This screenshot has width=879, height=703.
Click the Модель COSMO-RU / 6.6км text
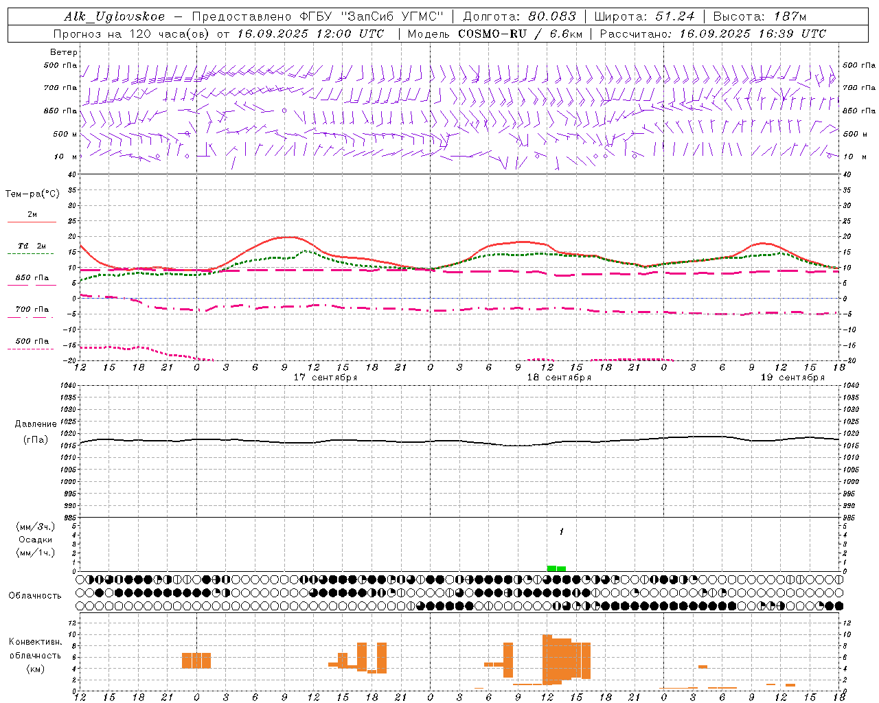(494, 34)
